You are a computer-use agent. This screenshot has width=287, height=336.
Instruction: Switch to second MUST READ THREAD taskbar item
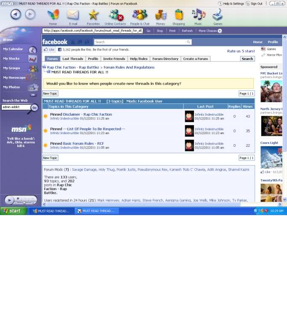tap(96, 211)
